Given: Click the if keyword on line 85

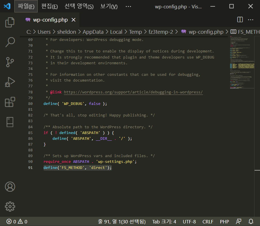Looking at the screenshot, I should tap(46, 133).
